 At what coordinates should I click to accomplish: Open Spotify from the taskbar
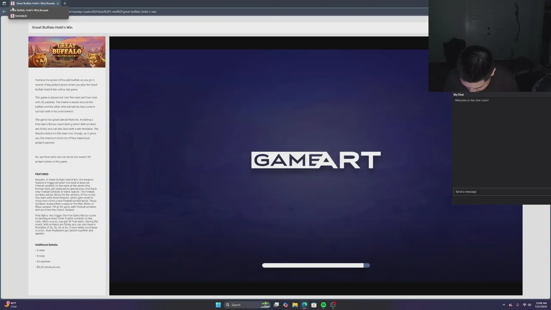tap(323, 305)
